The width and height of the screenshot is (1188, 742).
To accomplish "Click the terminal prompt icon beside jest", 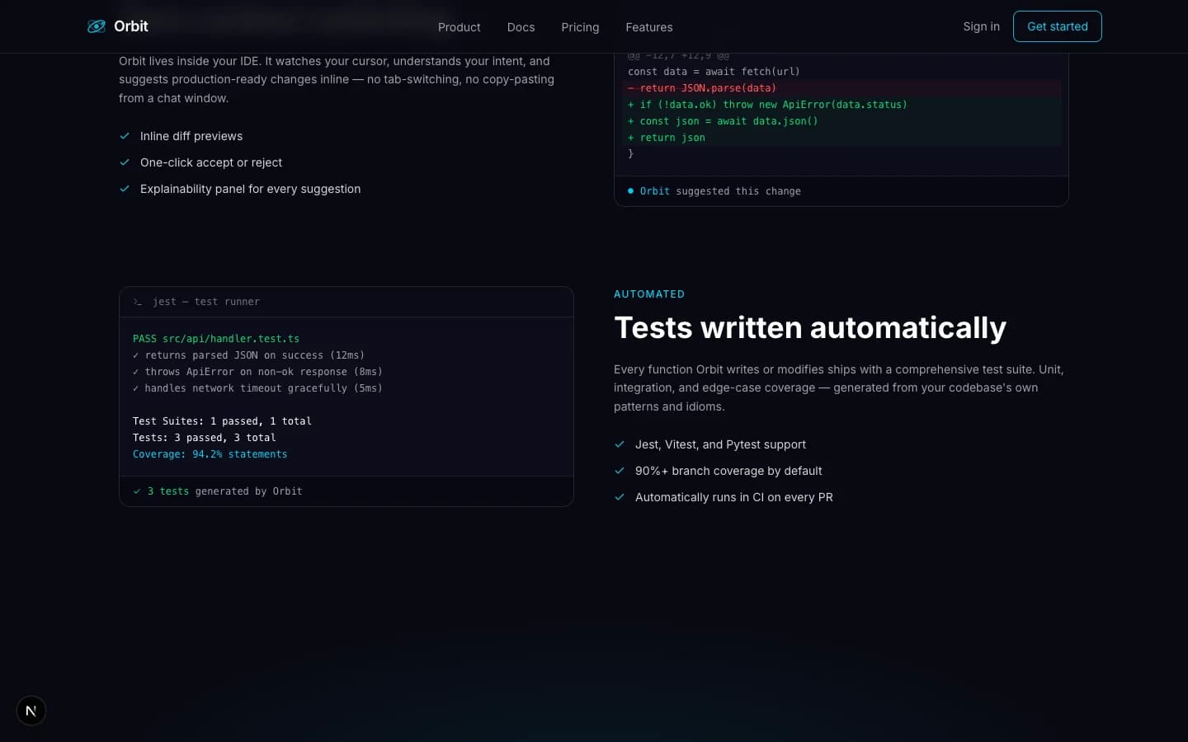I will pyautogui.click(x=138, y=302).
